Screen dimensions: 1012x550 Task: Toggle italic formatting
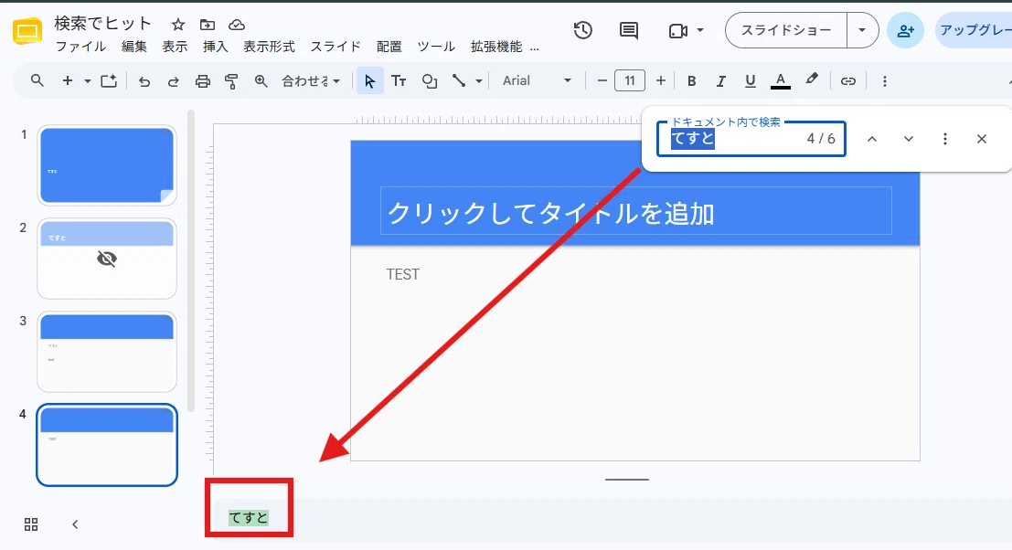point(720,80)
